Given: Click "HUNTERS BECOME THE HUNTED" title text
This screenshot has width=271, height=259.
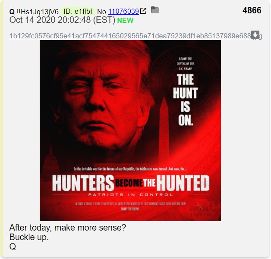Looking at the screenshot, I should pyautogui.click(x=131, y=183).
